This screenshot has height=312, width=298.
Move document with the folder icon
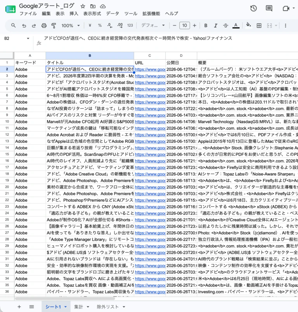[93, 6]
